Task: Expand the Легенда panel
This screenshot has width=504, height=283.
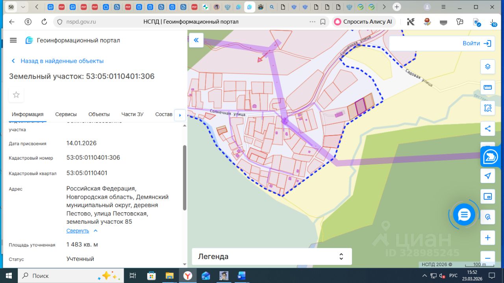Action: [271, 257]
